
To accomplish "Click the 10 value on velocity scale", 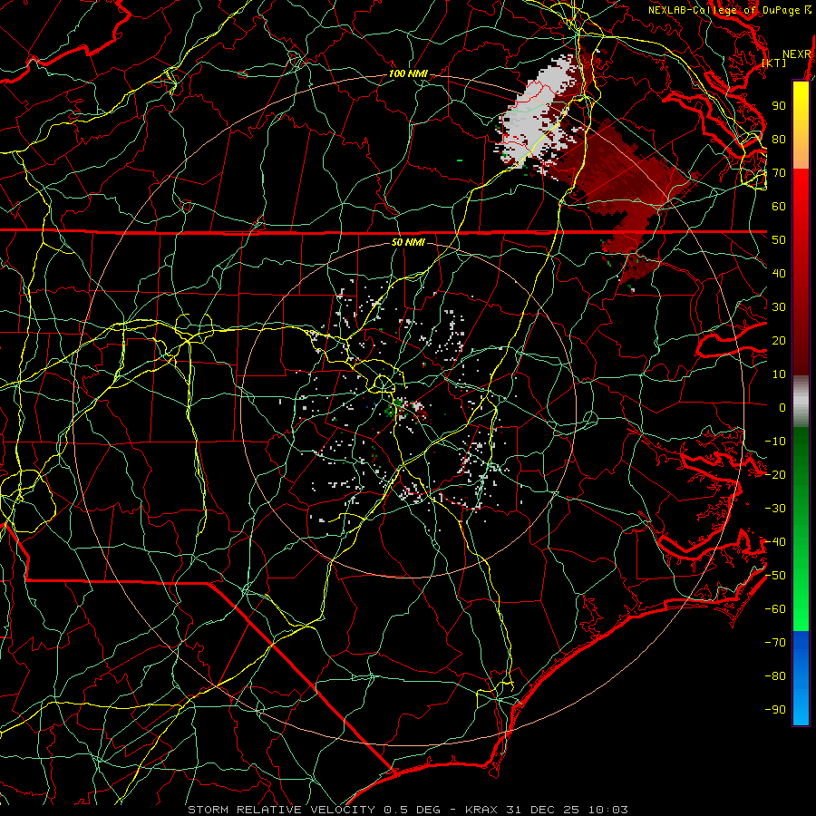I will [x=779, y=374].
